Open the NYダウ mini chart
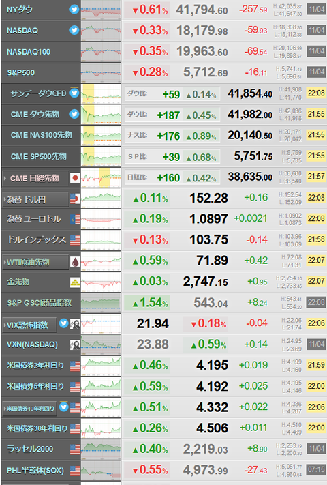327x485 pixels. click(x=101, y=10)
